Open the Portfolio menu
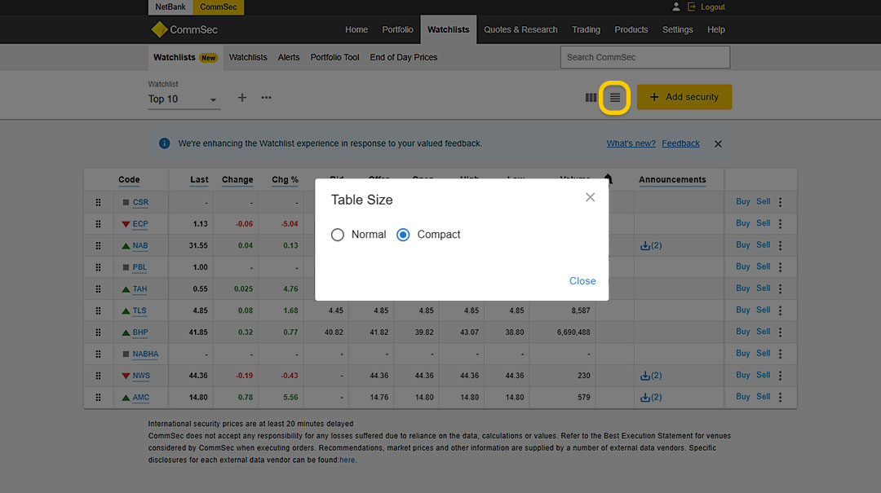881x493 pixels. point(398,30)
